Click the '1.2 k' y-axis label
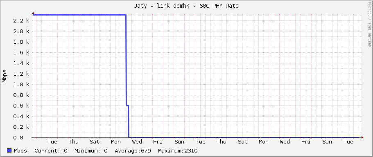The height and width of the screenshot is (157, 373). (x=21, y=74)
